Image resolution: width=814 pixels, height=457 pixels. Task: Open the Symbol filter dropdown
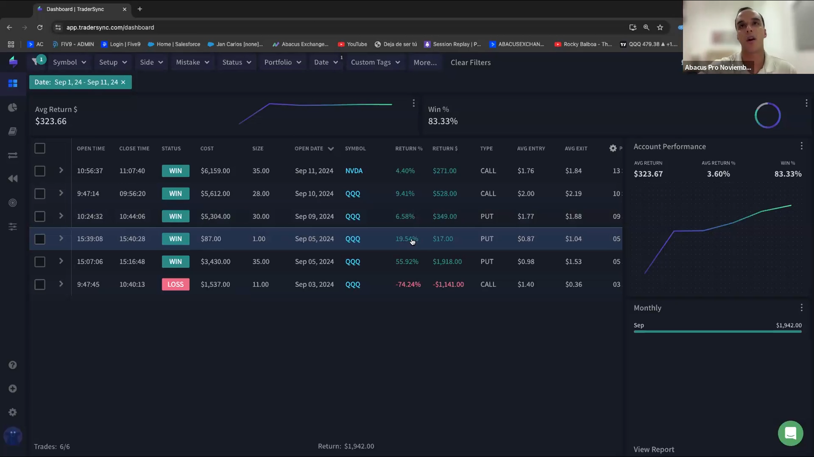click(x=70, y=62)
